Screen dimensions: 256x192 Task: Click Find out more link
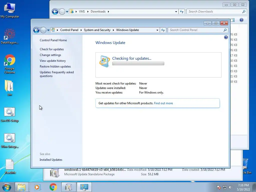(163, 103)
